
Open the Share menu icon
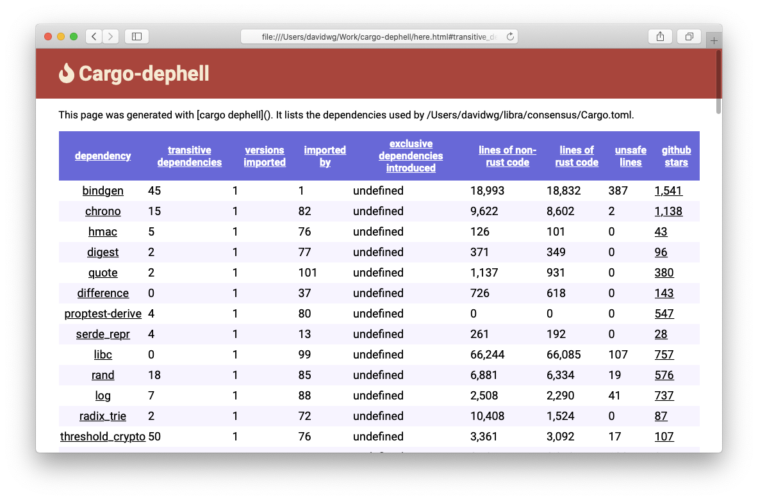tap(660, 36)
